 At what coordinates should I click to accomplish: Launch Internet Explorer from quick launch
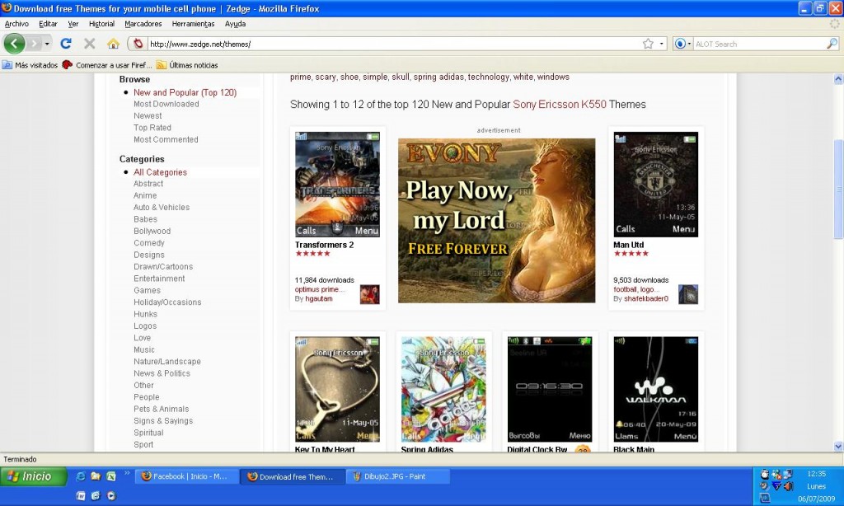[x=81, y=476]
